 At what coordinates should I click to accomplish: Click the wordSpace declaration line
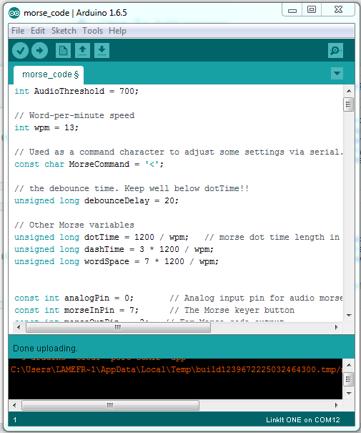click(x=117, y=261)
